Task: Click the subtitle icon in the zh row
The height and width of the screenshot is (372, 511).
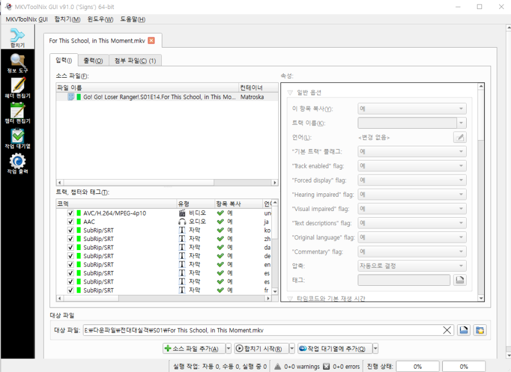Action: (182, 239)
